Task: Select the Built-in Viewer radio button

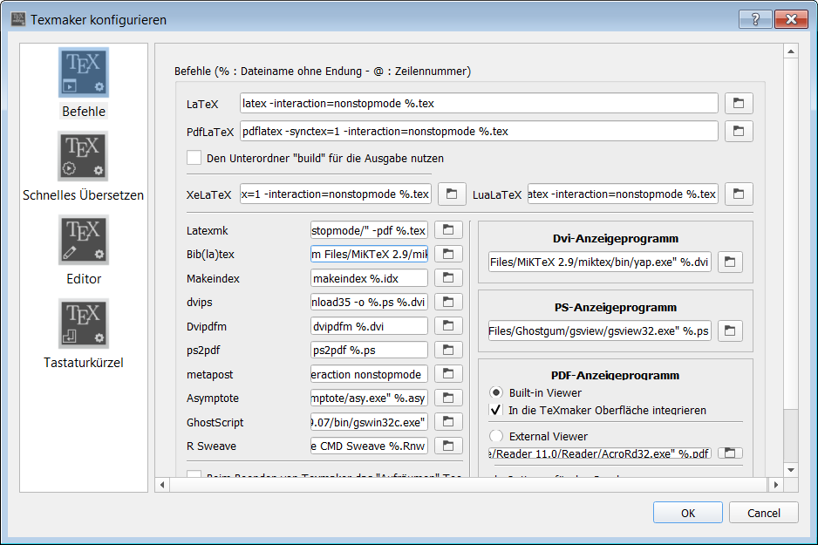Action: pos(496,392)
